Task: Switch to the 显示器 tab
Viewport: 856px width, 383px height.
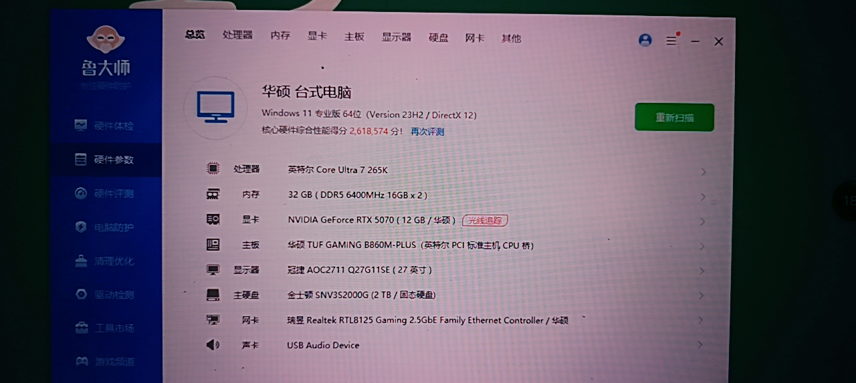Action: 397,37
